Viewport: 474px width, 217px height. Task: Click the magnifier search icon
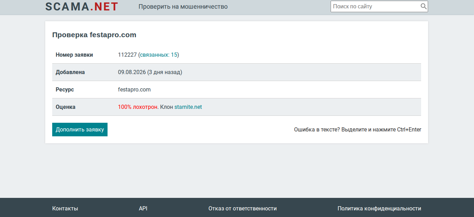(x=424, y=6)
